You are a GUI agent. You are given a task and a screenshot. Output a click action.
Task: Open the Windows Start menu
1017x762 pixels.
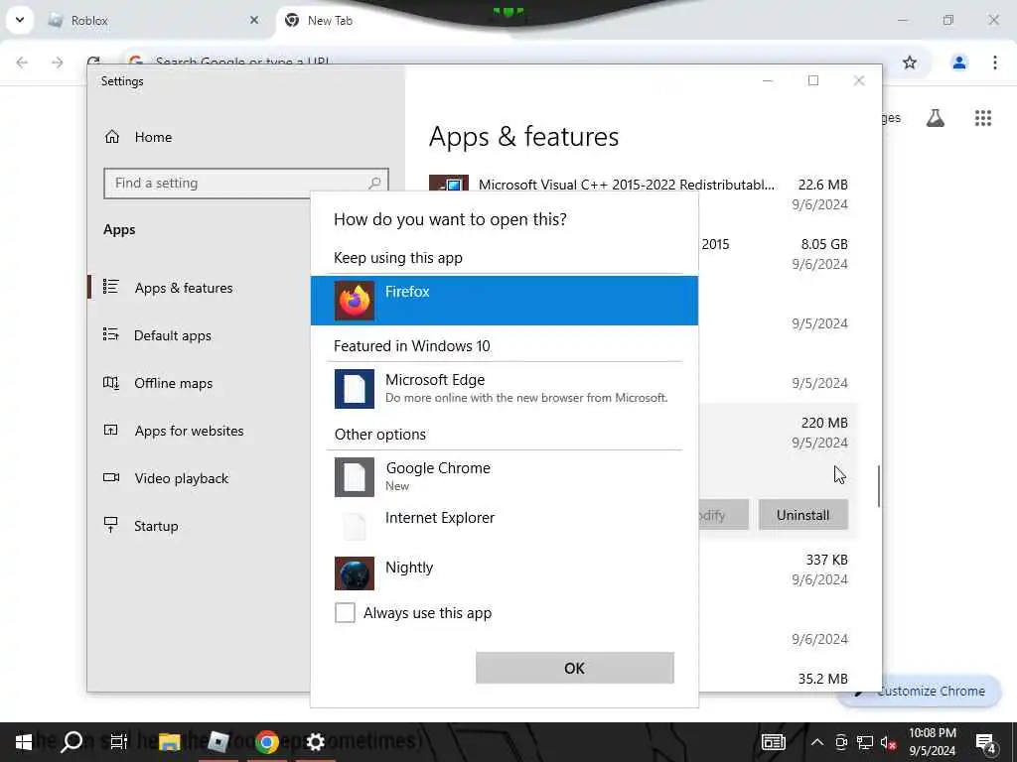click(24, 742)
